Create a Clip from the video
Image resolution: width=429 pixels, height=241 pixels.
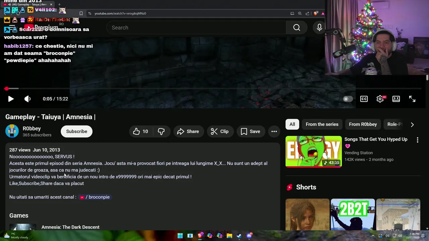pos(220,132)
